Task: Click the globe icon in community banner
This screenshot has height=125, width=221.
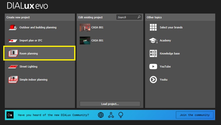Action: [101, 115]
